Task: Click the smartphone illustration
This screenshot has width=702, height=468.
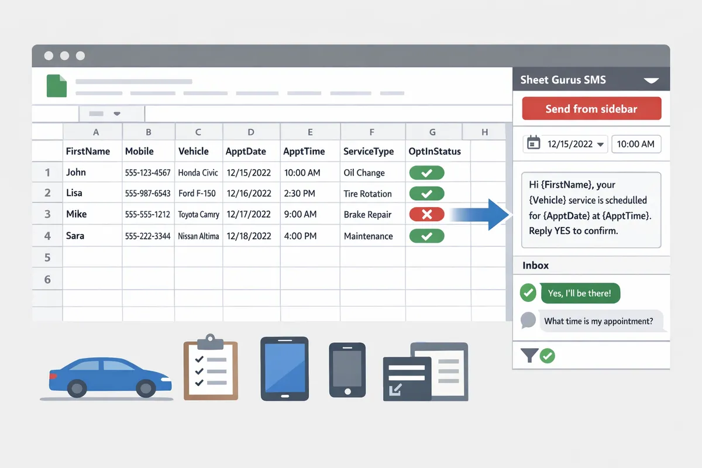Action: (347, 371)
